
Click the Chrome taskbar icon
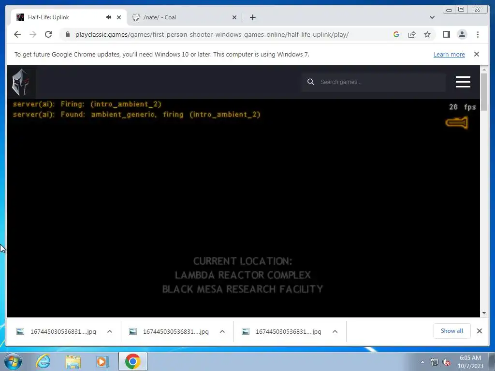pos(132,361)
